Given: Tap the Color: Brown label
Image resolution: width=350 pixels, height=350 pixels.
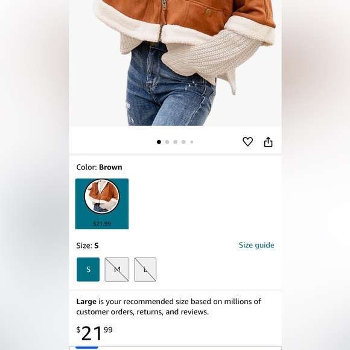Looking at the screenshot, I should coord(99,167).
